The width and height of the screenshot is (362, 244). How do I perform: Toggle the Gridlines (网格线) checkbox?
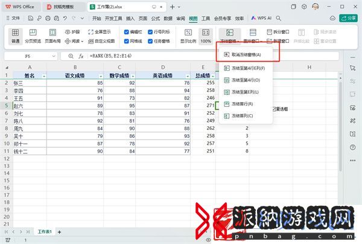[x=126, y=41]
